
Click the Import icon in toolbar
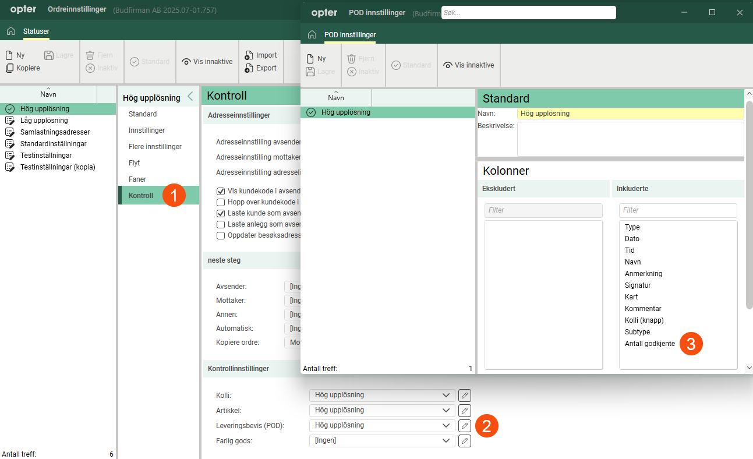249,55
